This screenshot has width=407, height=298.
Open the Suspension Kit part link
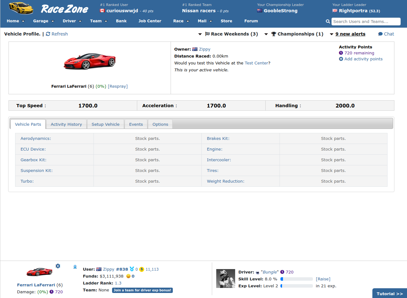tap(37, 170)
